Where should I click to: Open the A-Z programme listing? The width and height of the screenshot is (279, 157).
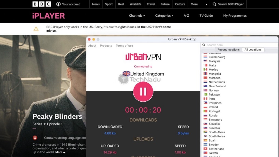[186, 16]
